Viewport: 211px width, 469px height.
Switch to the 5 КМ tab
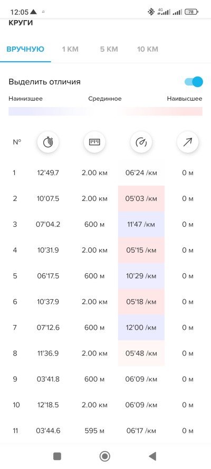pos(109,50)
